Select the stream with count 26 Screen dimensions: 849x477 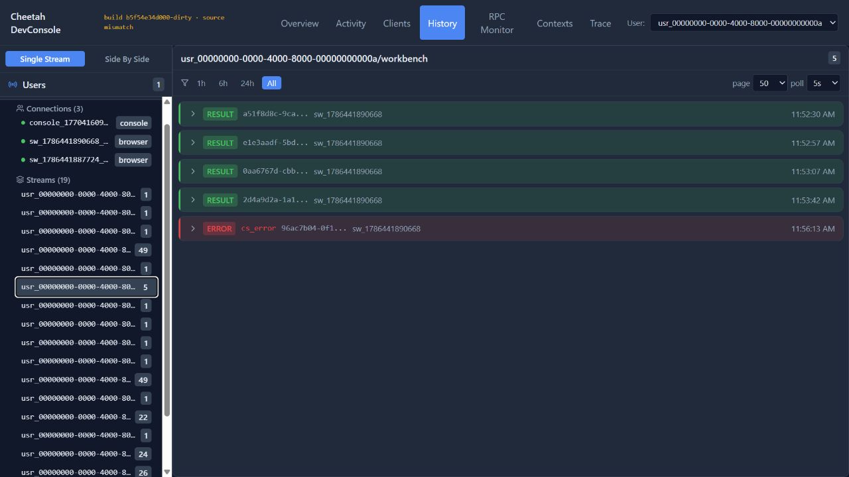tap(86, 472)
